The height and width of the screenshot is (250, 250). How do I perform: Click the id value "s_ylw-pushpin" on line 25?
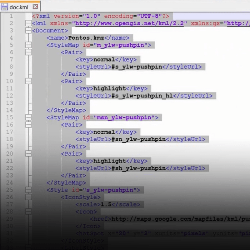110,190
